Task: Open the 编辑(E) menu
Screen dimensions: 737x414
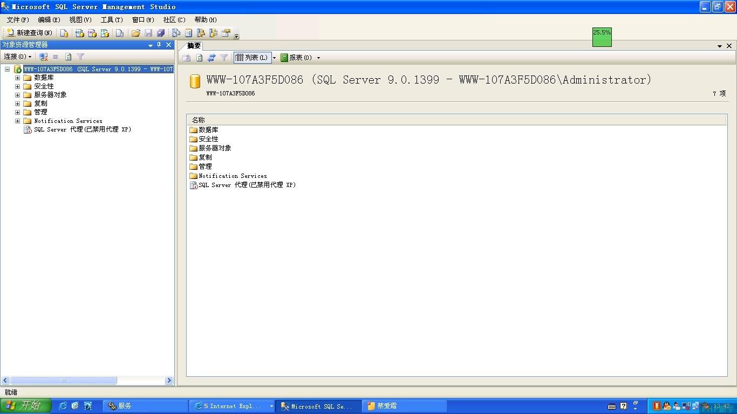Action: click(x=49, y=19)
